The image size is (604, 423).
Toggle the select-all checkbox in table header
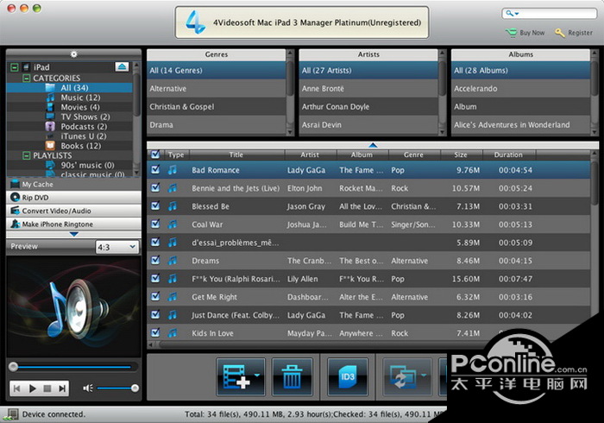[x=155, y=155]
